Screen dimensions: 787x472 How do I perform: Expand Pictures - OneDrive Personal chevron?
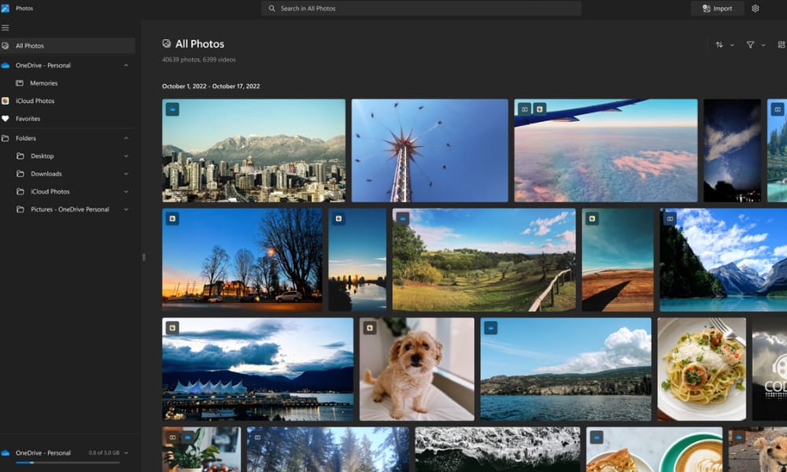pyautogui.click(x=126, y=210)
